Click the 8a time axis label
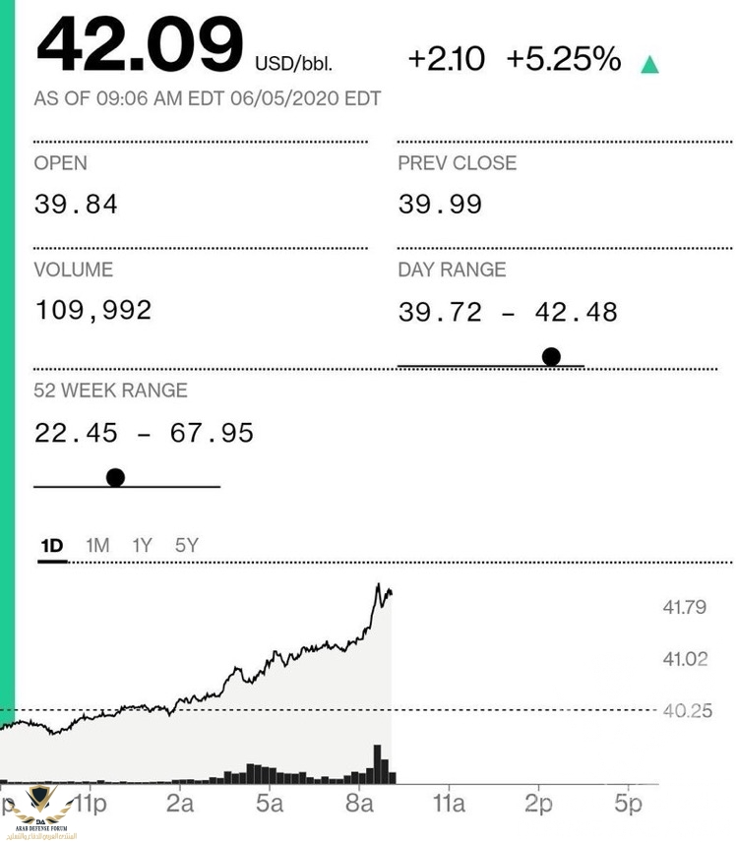736x842 pixels. [x=361, y=804]
